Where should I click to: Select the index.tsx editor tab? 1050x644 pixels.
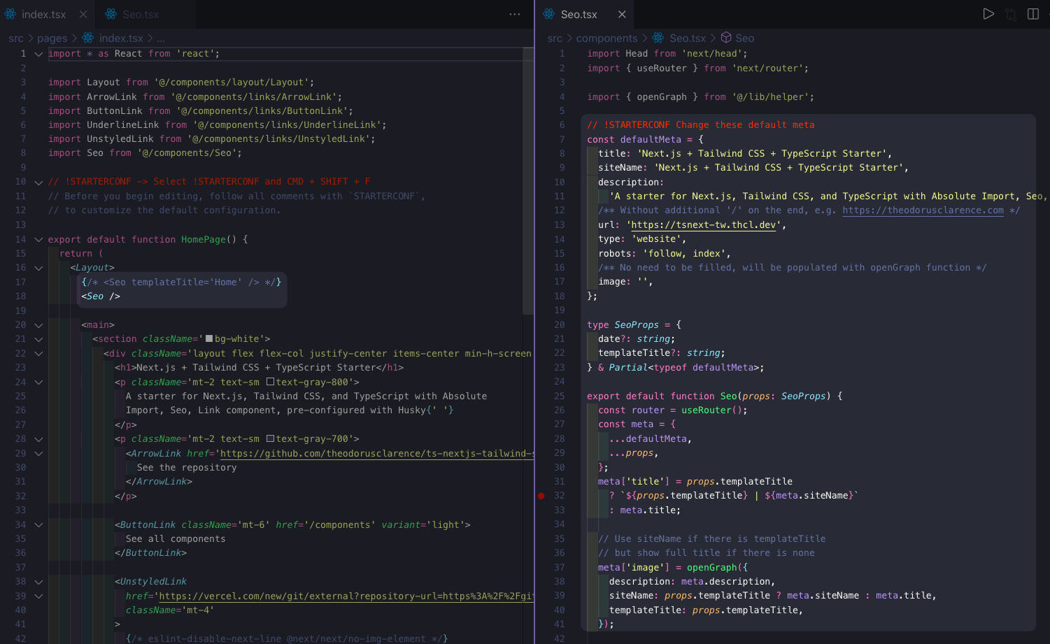[x=43, y=14]
